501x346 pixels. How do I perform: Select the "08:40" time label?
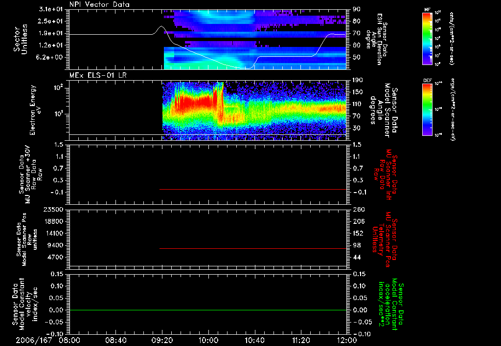[116, 341]
